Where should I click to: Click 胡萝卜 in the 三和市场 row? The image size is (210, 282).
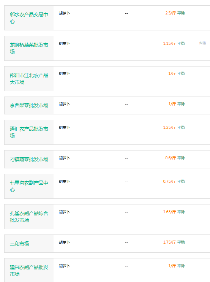pyautogui.click(x=64, y=242)
